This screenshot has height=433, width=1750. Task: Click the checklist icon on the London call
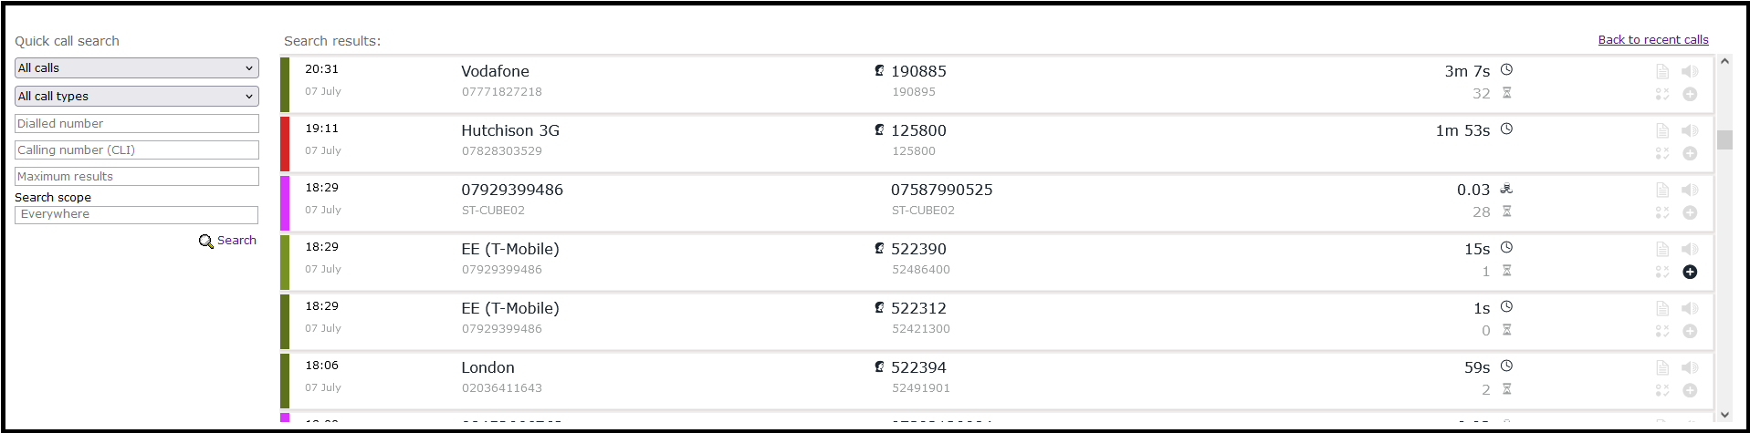pyautogui.click(x=1662, y=390)
